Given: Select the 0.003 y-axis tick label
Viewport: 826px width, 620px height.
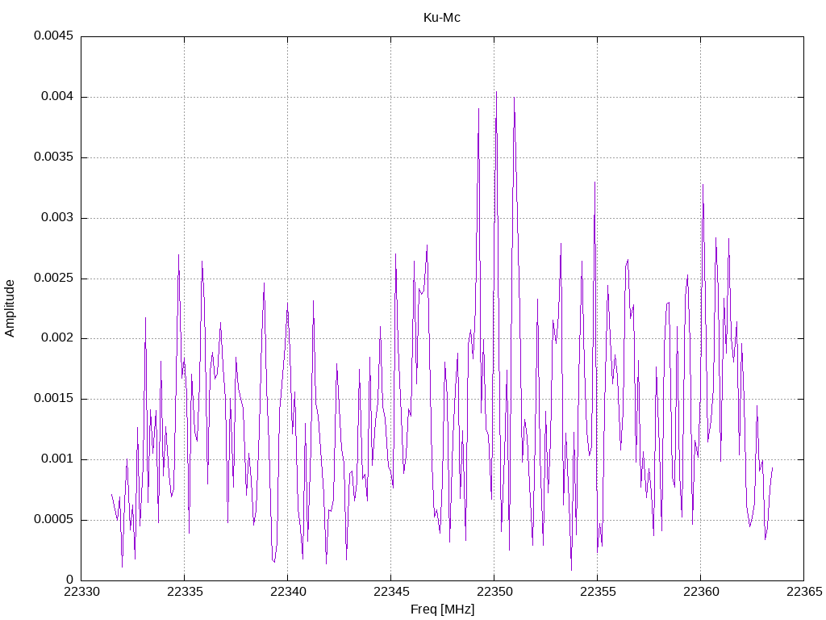Looking at the screenshot, I should pyautogui.click(x=57, y=218).
